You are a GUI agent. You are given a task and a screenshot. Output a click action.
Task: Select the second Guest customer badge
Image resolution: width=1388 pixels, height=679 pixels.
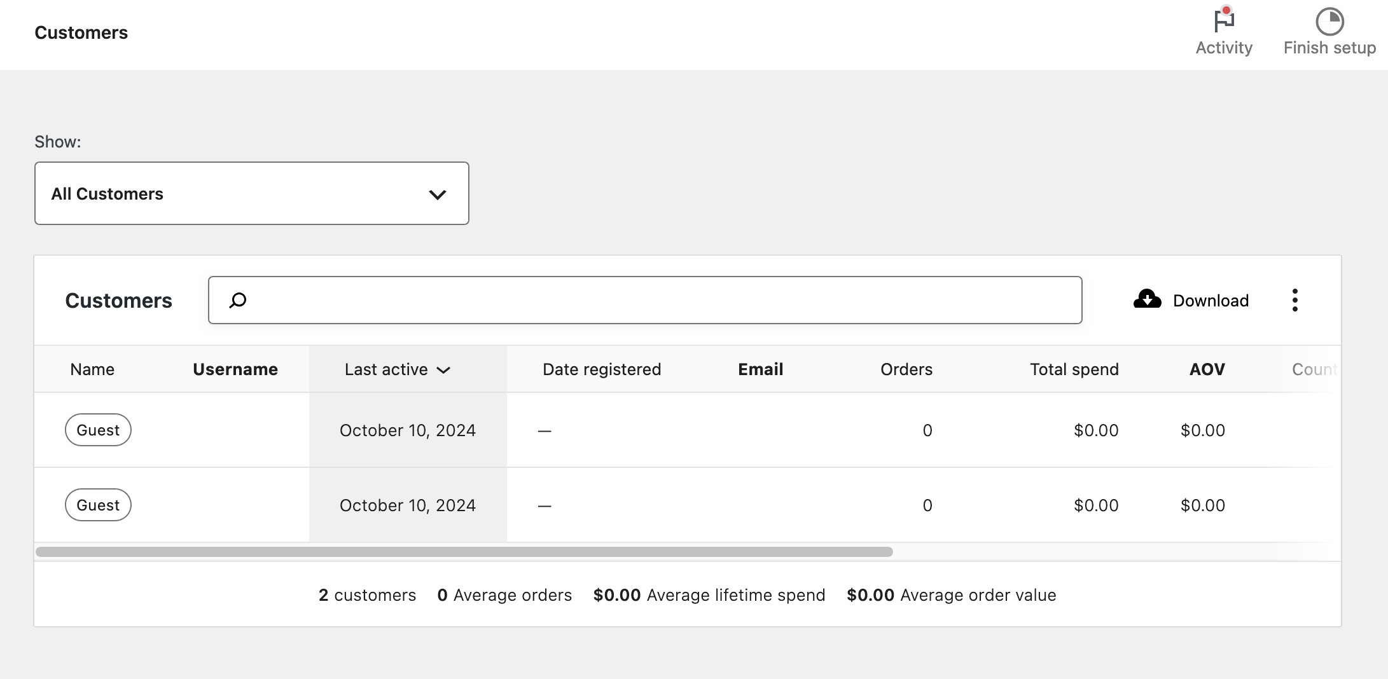(x=98, y=505)
